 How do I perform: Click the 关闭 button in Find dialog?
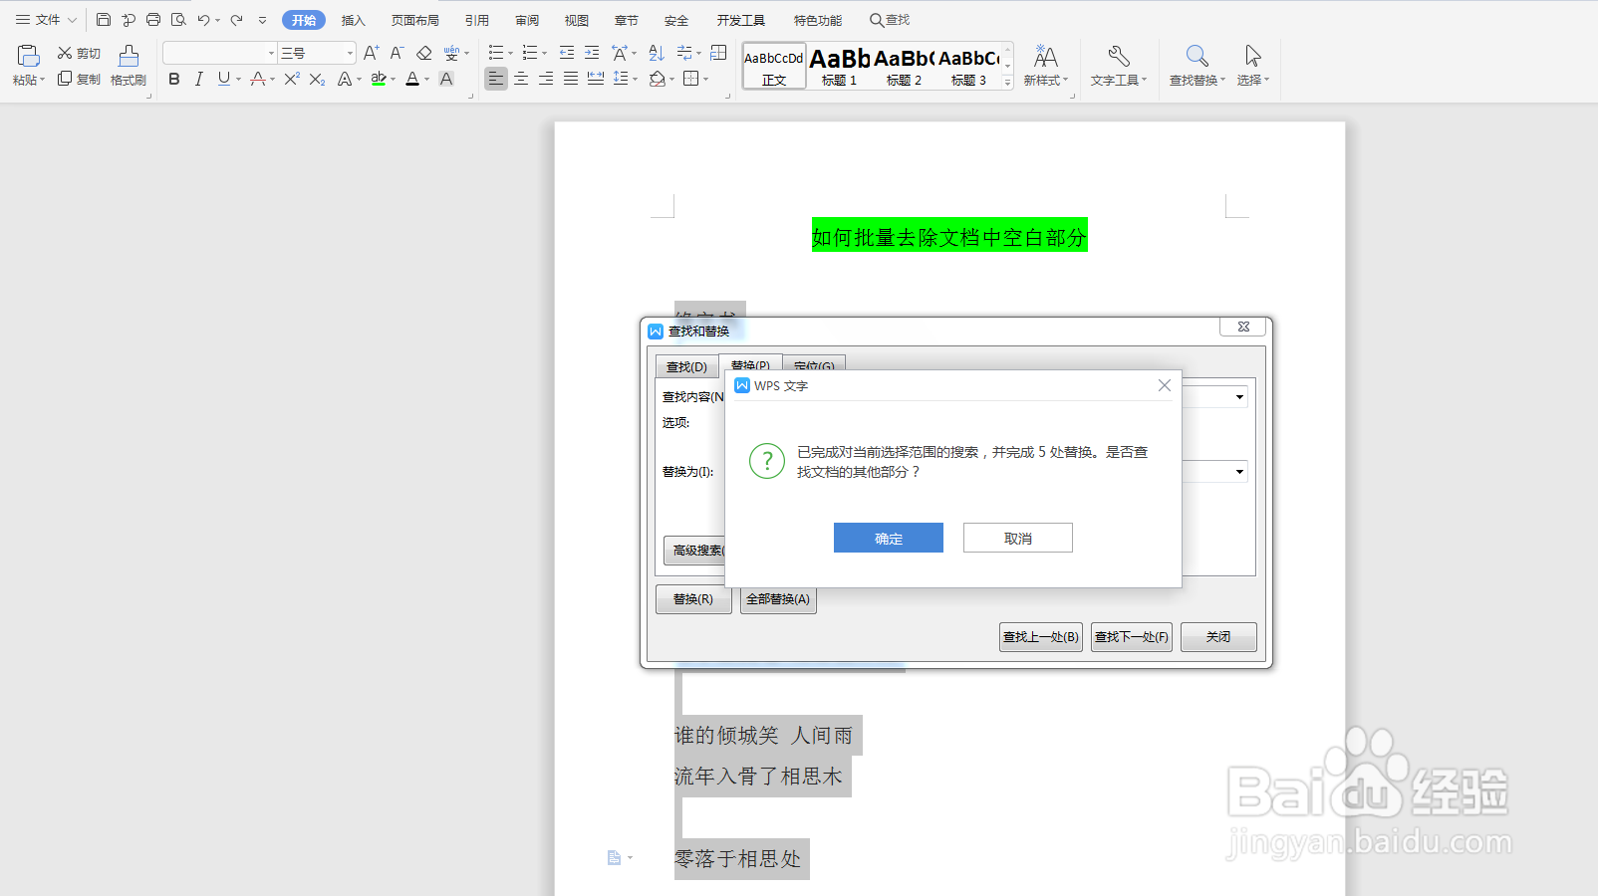[x=1218, y=637]
